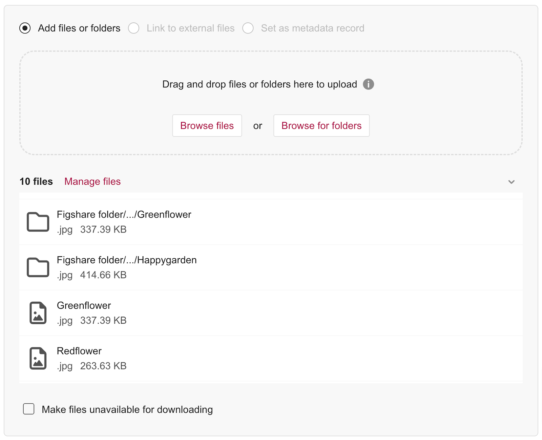This screenshot has height=440, width=542.
Task: Click the Redflower 263.63 KB size text
Action: (103, 366)
